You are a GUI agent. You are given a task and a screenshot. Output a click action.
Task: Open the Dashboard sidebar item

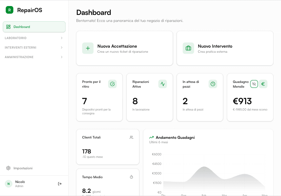pos(34,27)
